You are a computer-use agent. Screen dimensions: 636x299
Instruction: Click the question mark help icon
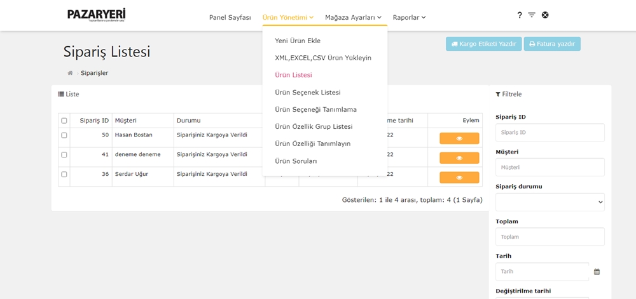click(x=520, y=15)
